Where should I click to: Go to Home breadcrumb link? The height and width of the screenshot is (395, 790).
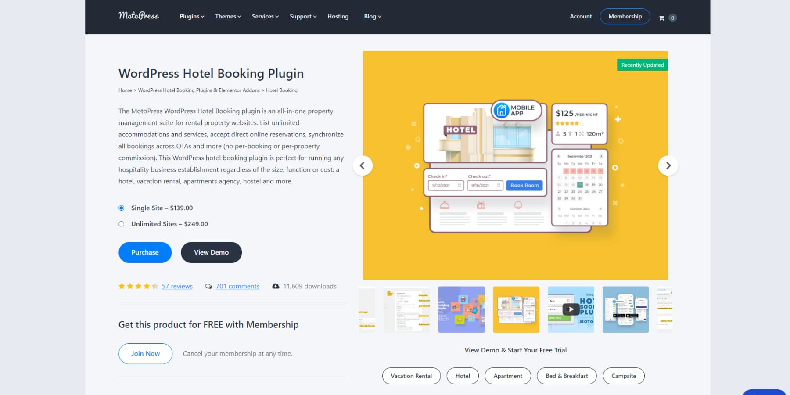[x=125, y=90]
